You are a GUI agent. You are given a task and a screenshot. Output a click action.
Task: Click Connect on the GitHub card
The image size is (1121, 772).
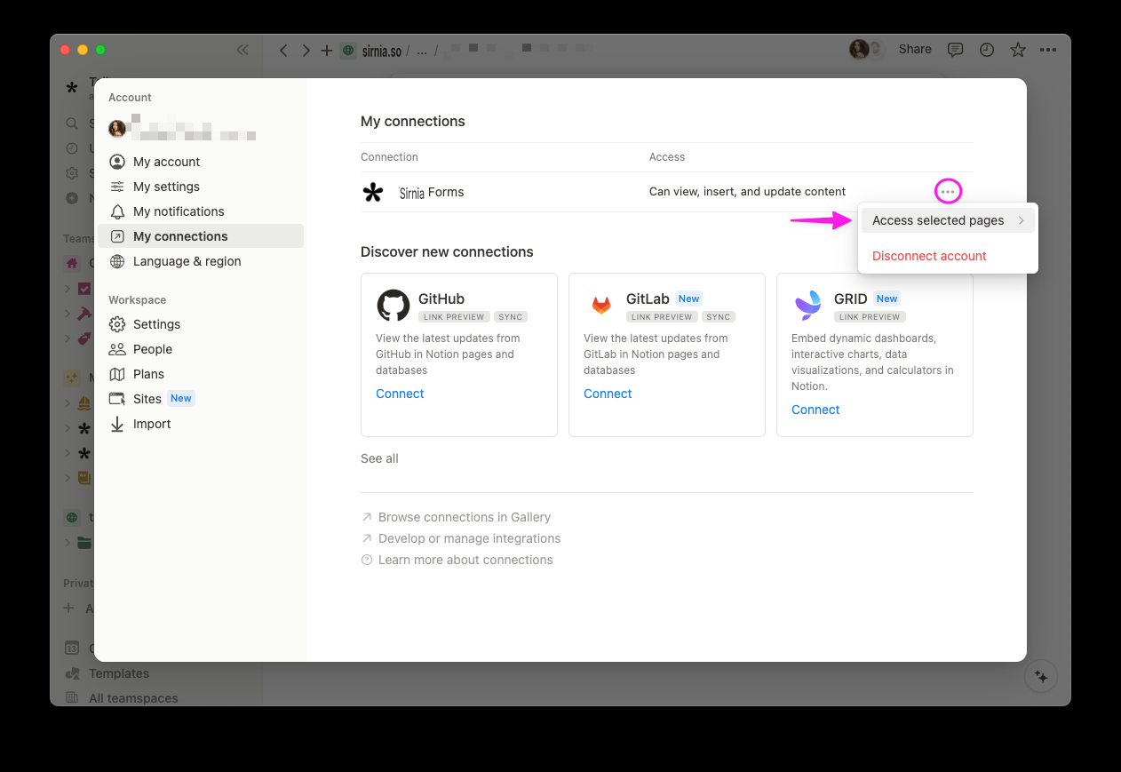(400, 394)
